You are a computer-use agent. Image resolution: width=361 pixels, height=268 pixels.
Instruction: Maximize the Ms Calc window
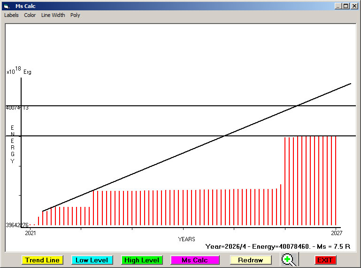[x=346, y=6]
